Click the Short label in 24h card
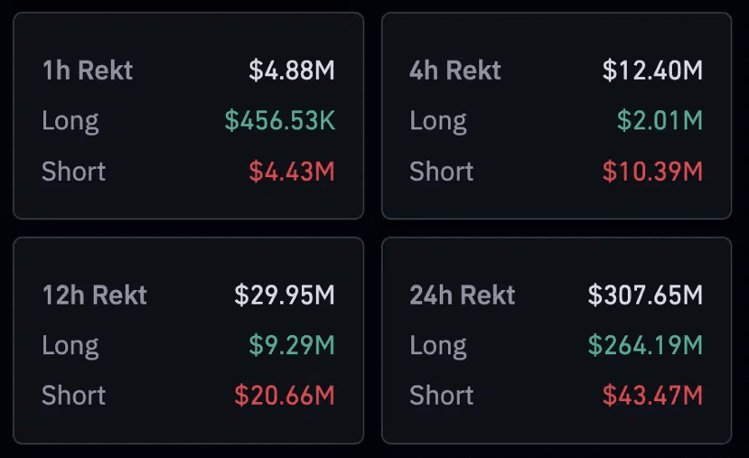Image resolution: width=749 pixels, height=458 pixels. click(x=442, y=396)
